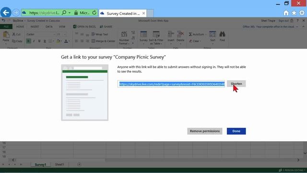Viewport: 307px width, 173px height.
Task: Open the Number Format dropdown
Action: (124, 38)
